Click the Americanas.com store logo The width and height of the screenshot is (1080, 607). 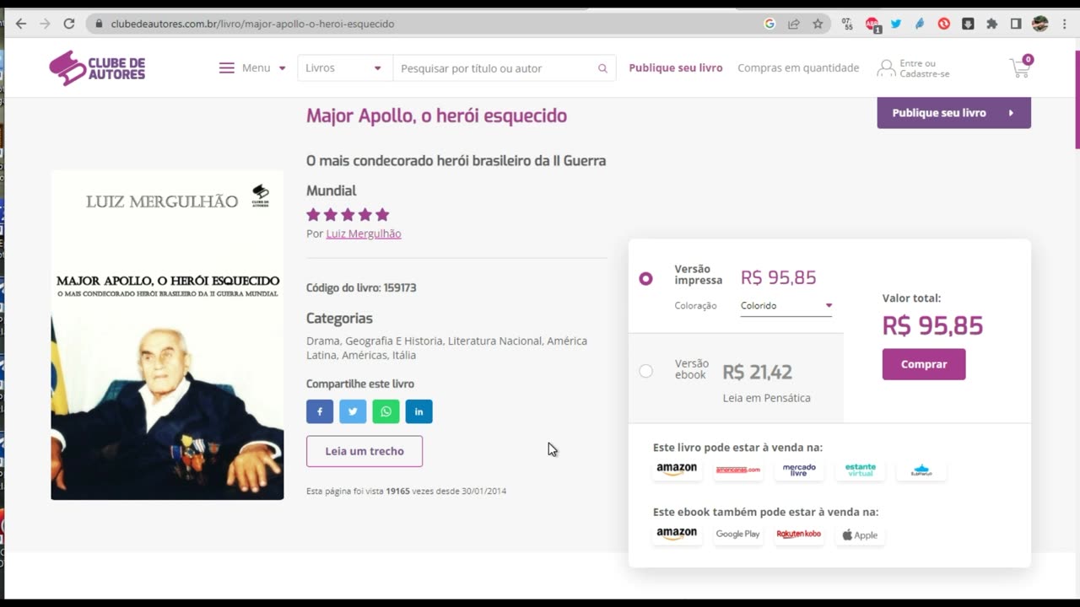[x=738, y=470]
